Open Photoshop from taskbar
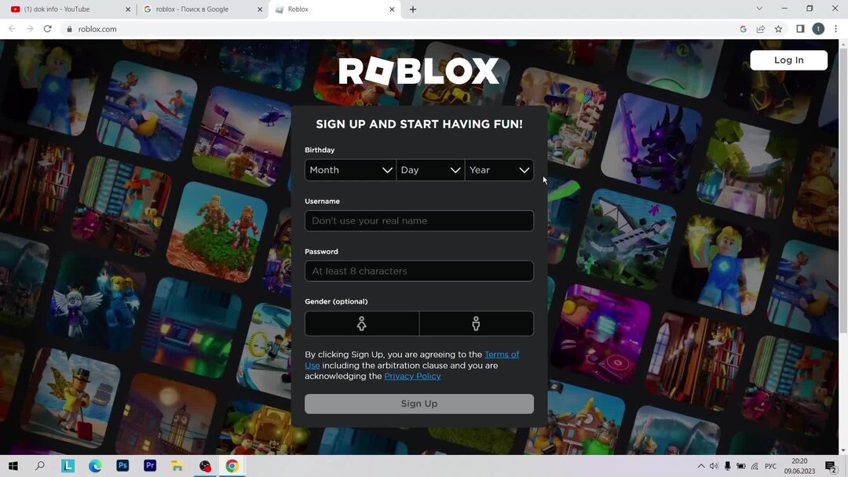The height and width of the screenshot is (477, 848). point(122,466)
